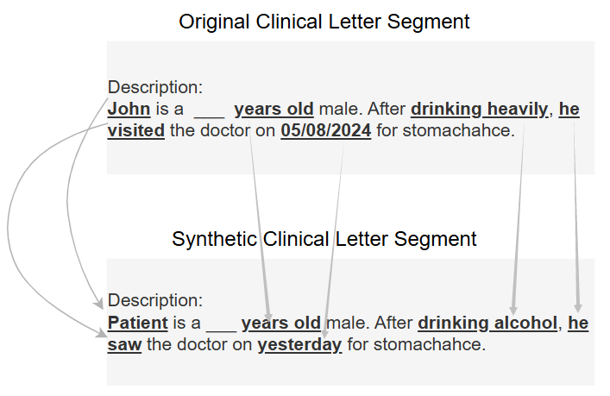The image size is (610, 396).
Task: Select the date 05/08/2024
Action: [326, 130]
